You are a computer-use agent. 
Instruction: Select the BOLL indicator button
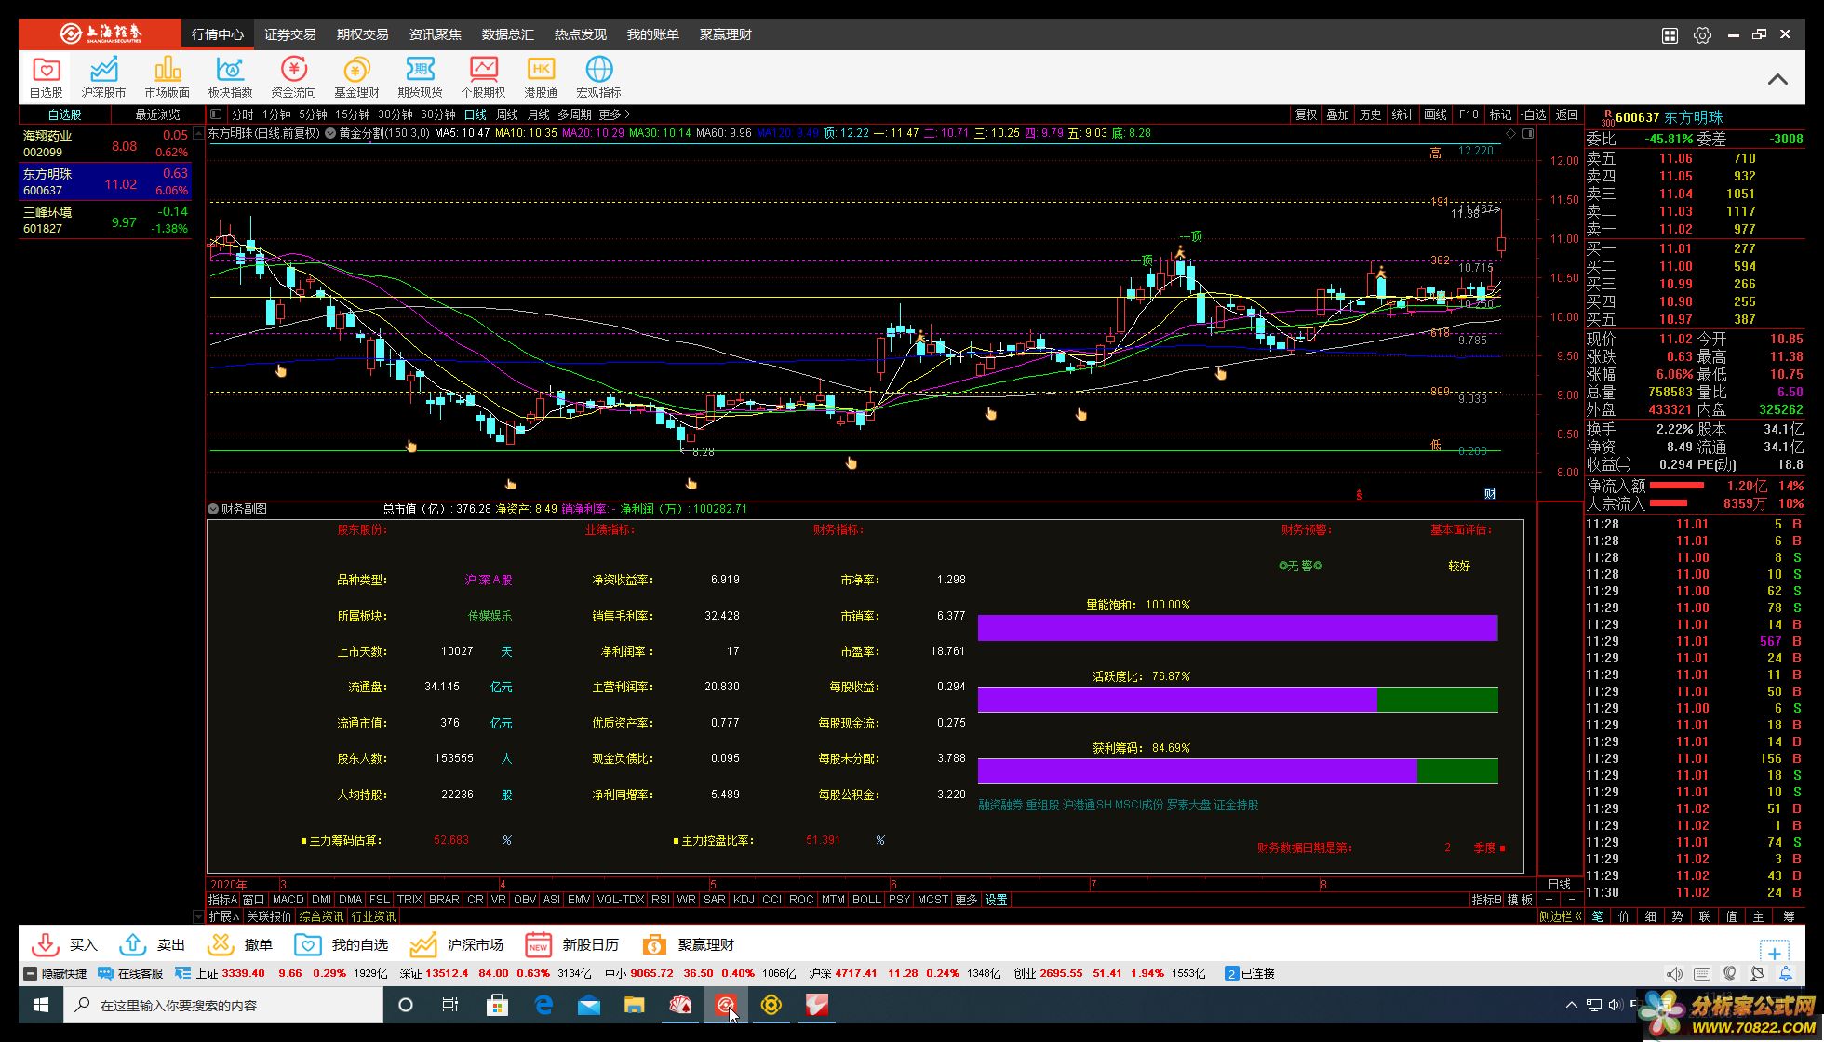pos(866,900)
